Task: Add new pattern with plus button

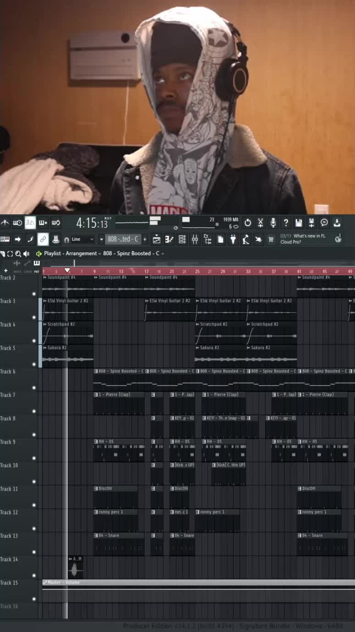Action: pos(145,239)
